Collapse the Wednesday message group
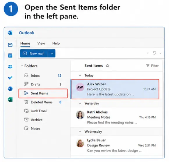Image resolution: width=169 pixels, height=162 pixels. point(80,132)
